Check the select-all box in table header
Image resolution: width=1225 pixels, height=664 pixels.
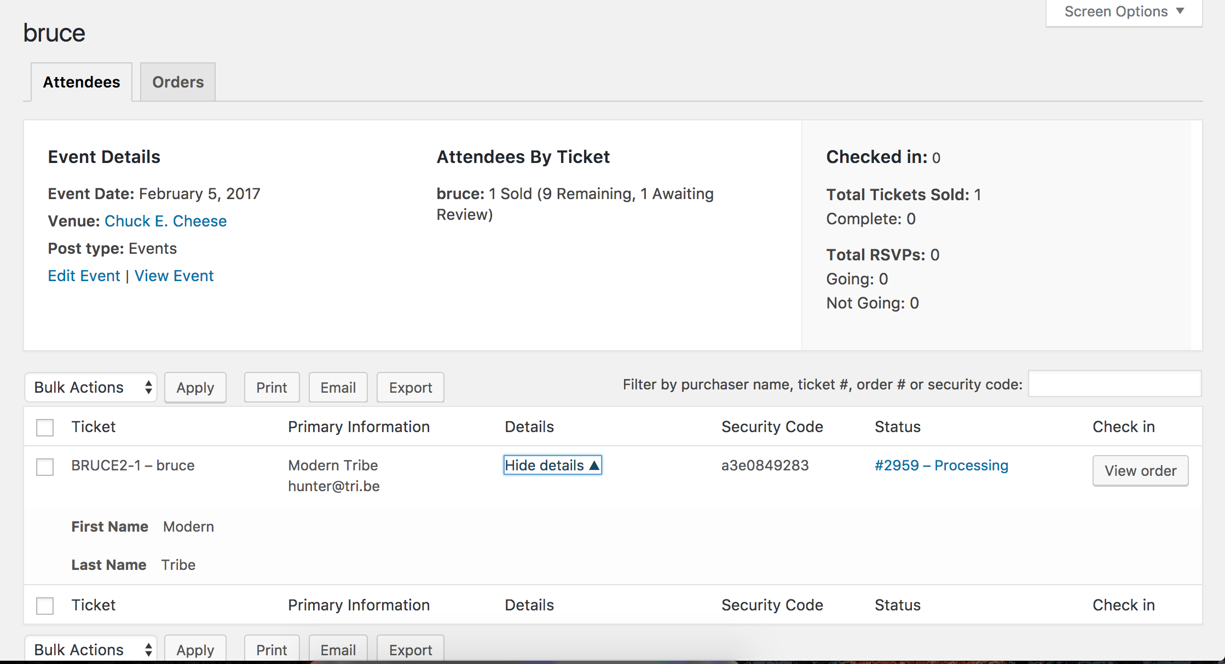pos(45,427)
